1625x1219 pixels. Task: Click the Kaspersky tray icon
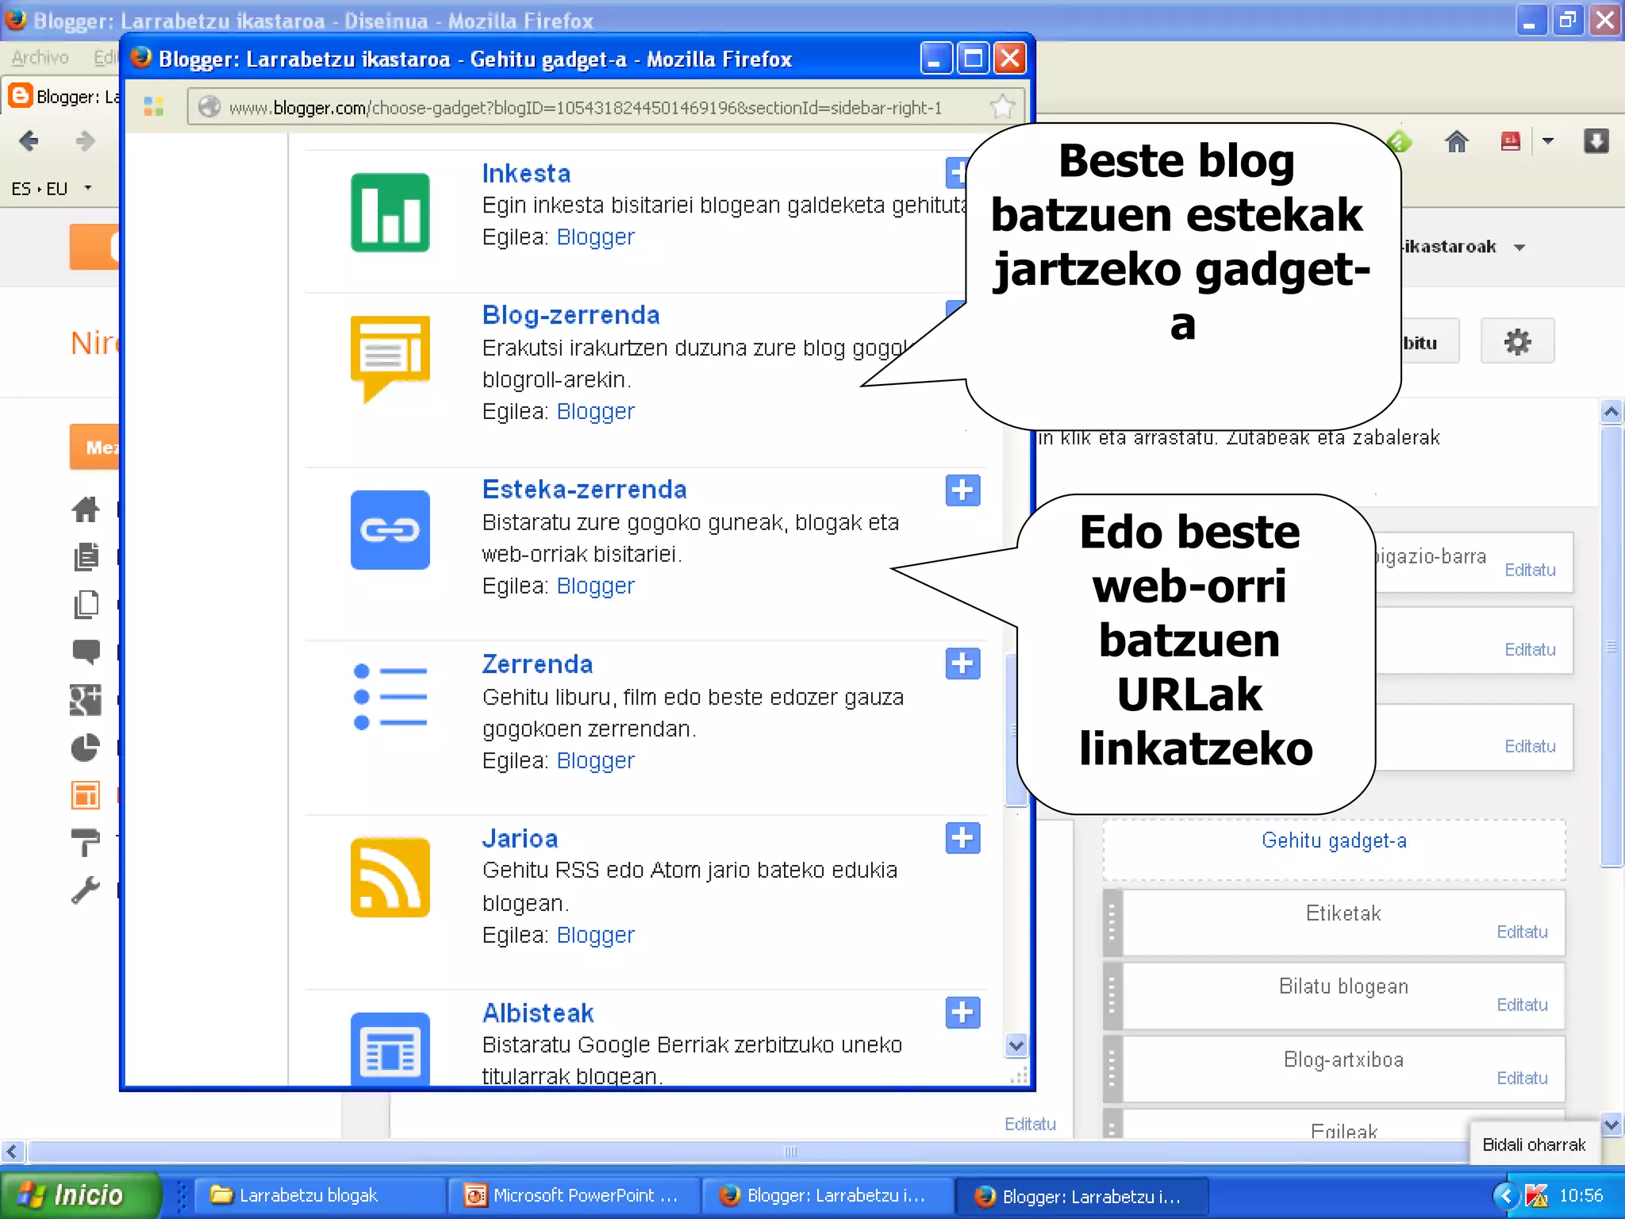pos(1536,1195)
